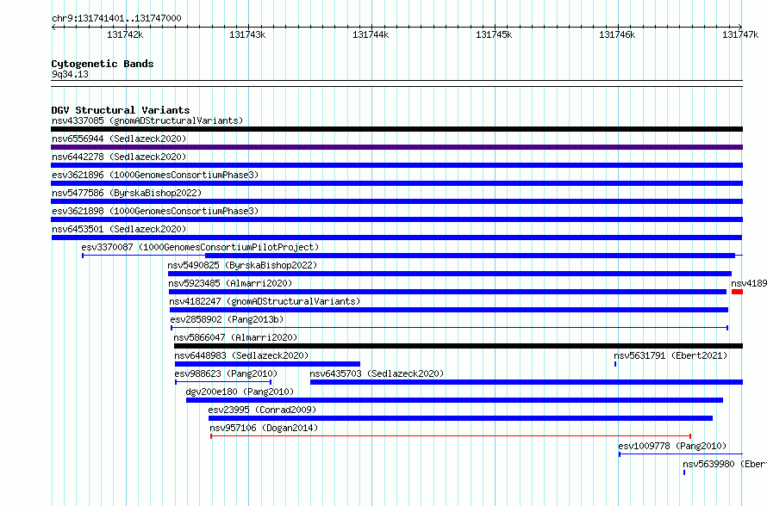This screenshot has height=506, width=767.
Task: Click the 131746k ruler position
Action: click(617, 34)
